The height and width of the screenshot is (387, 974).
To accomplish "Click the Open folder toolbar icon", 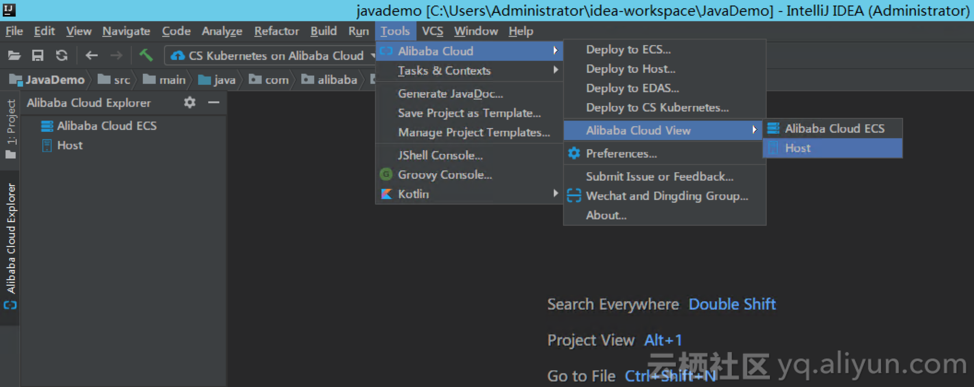I will click(x=14, y=56).
